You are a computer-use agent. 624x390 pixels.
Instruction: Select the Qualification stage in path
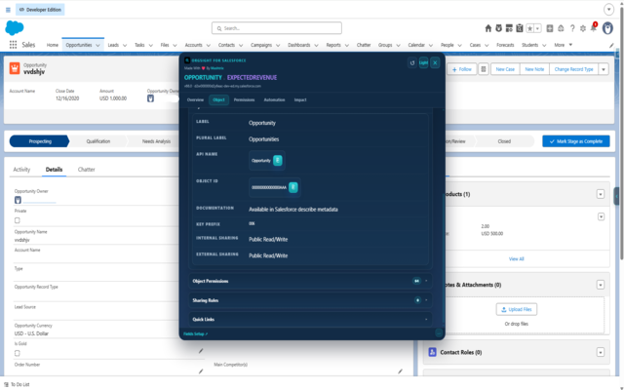click(98, 141)
